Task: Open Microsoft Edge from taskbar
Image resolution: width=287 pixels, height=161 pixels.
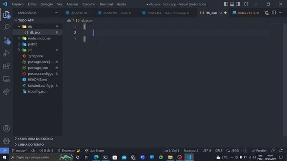Action: click(96, 157)
